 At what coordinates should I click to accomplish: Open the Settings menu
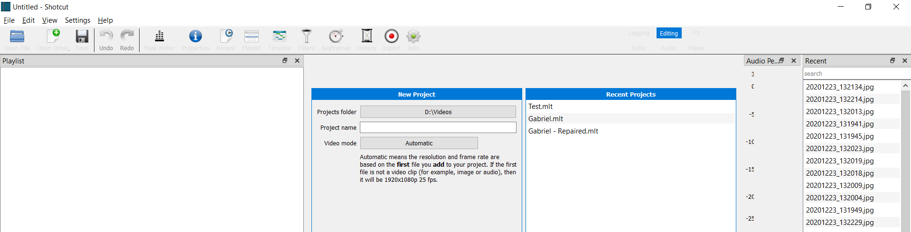coord(77,20)
